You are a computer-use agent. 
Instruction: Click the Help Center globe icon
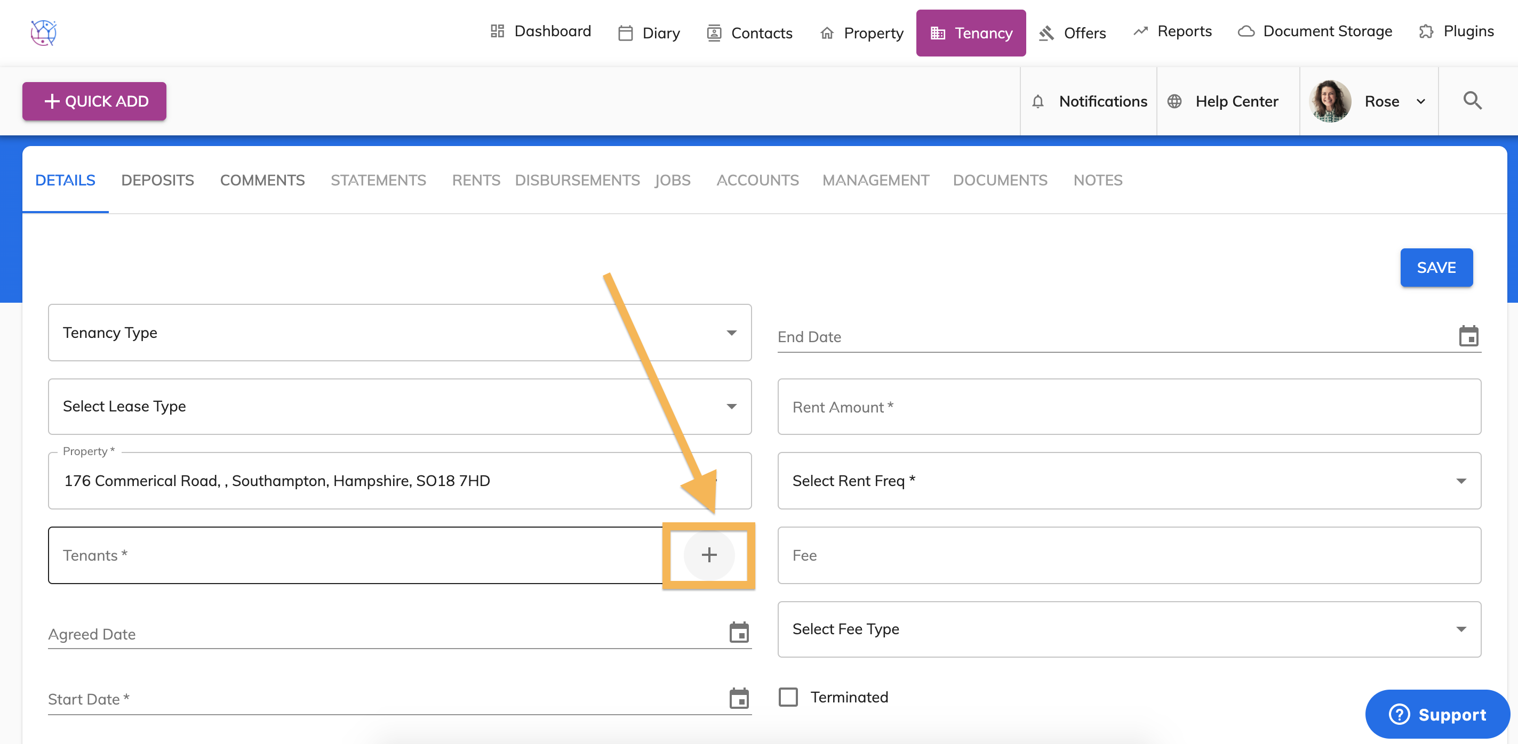(1175, 101)
